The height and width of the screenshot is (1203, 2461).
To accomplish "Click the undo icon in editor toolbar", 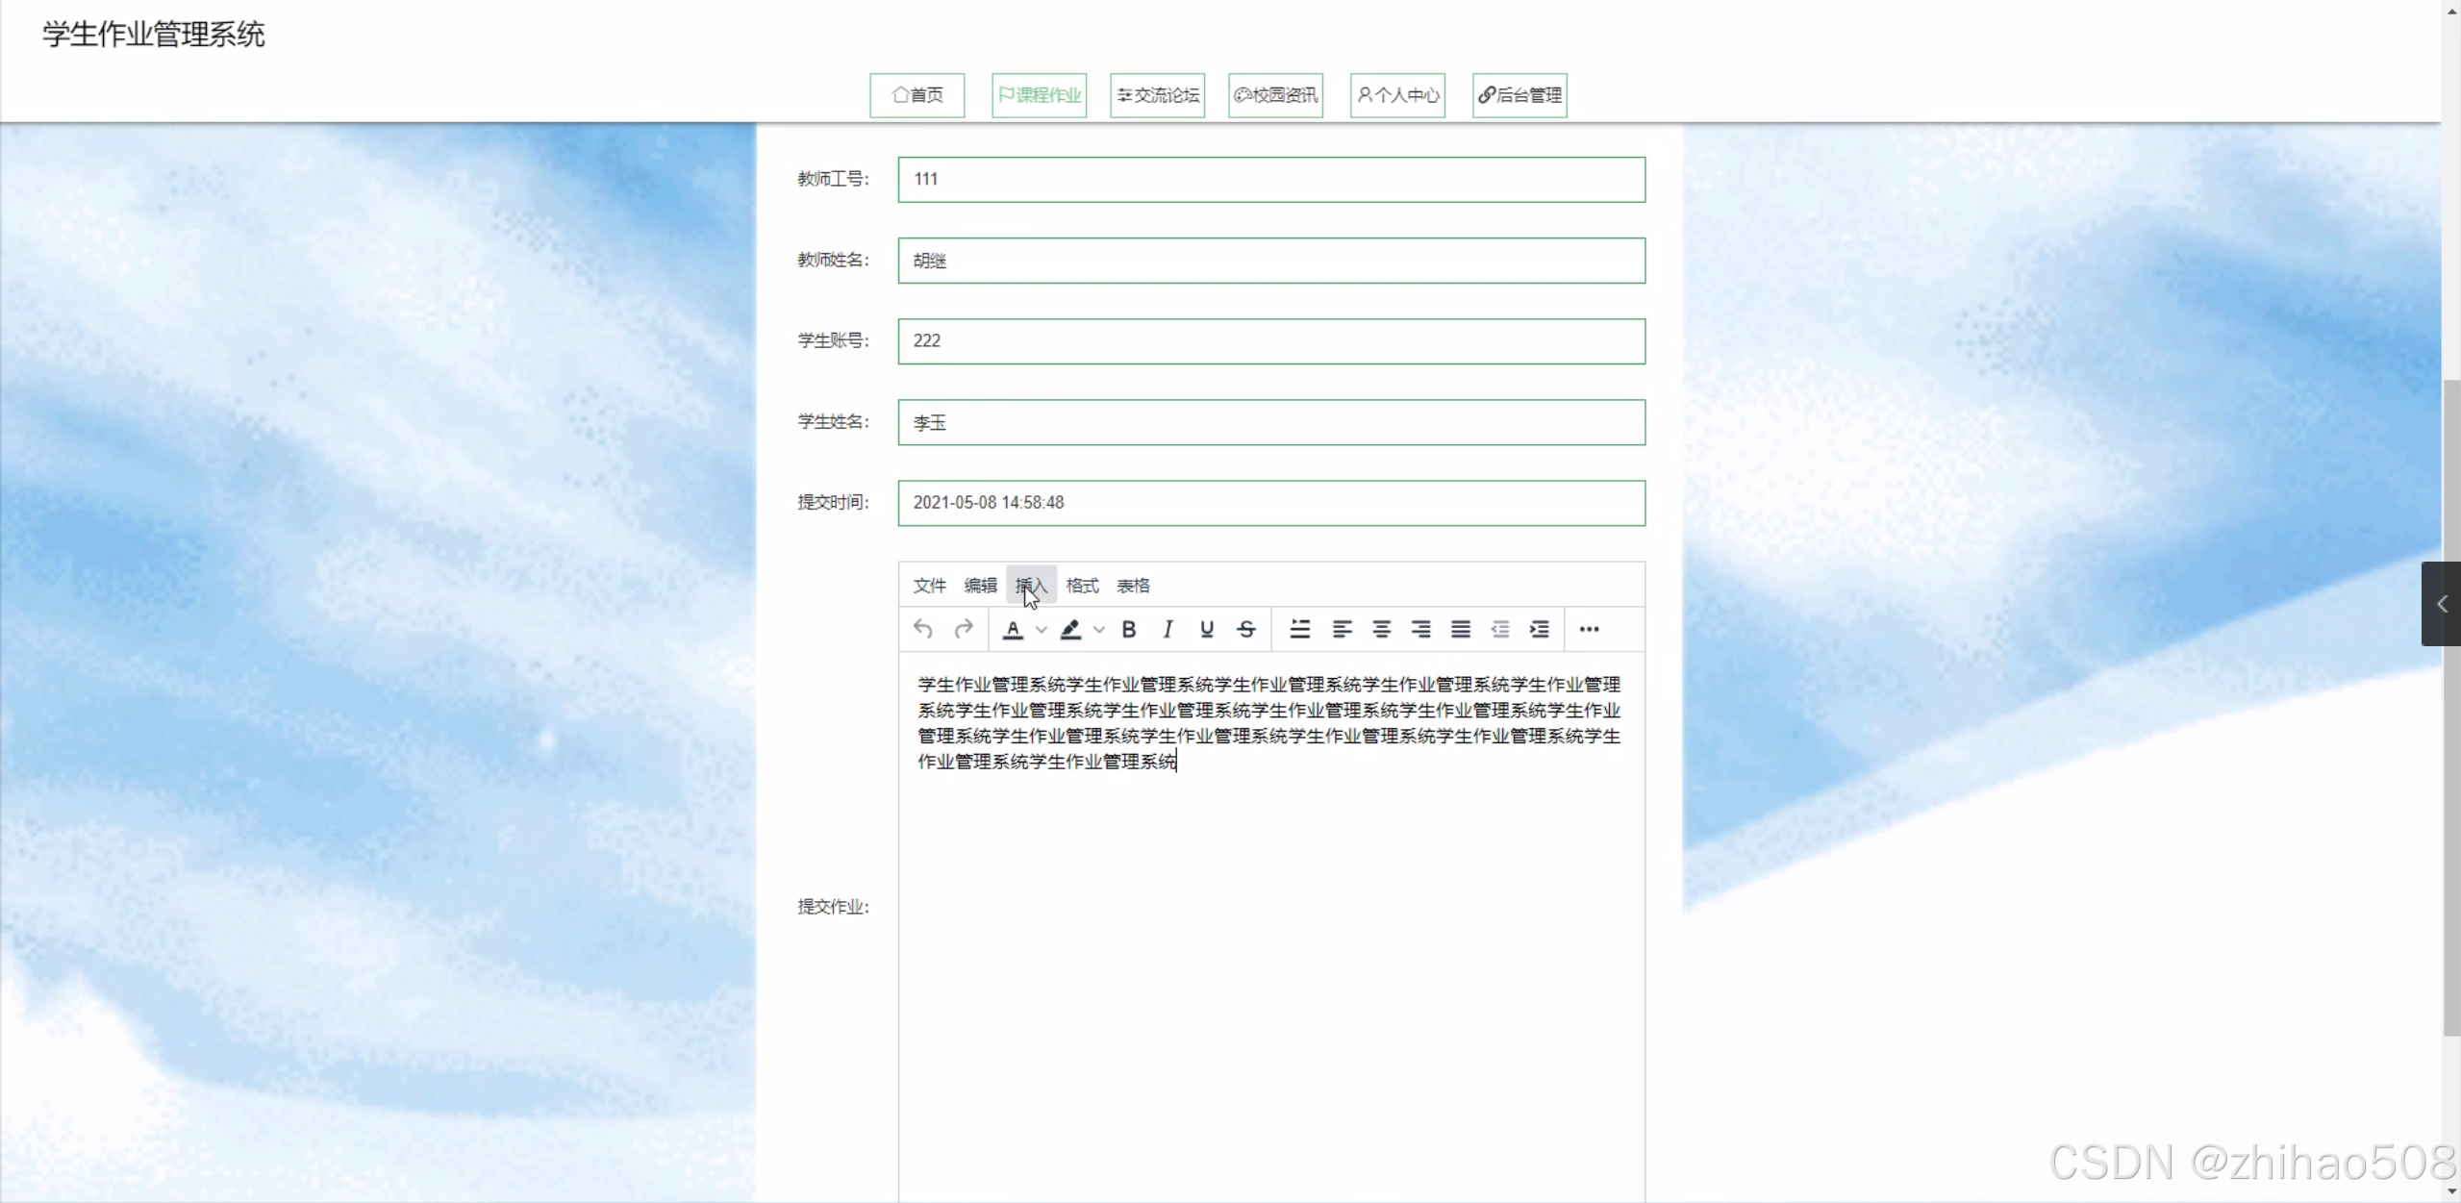I will 922,629.
